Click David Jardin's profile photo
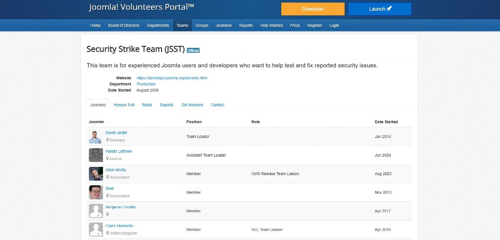Image resolution: width=500 pixels, height=240 pixels. (96, 137)
